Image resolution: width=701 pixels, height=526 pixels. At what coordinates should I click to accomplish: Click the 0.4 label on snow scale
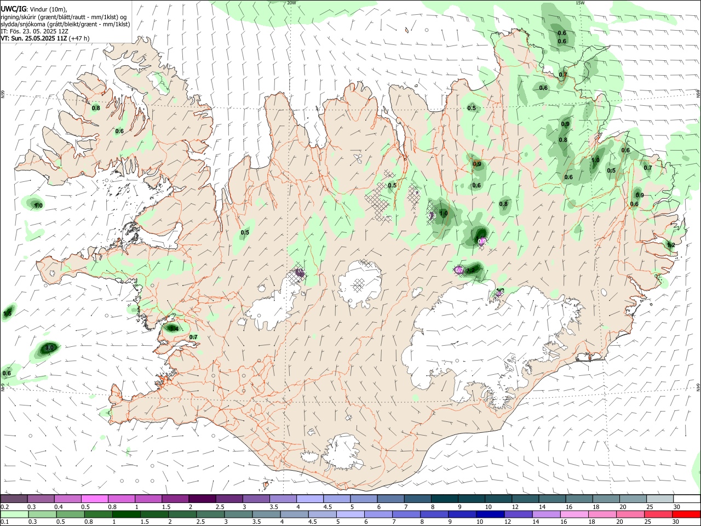tap(59, 507)
